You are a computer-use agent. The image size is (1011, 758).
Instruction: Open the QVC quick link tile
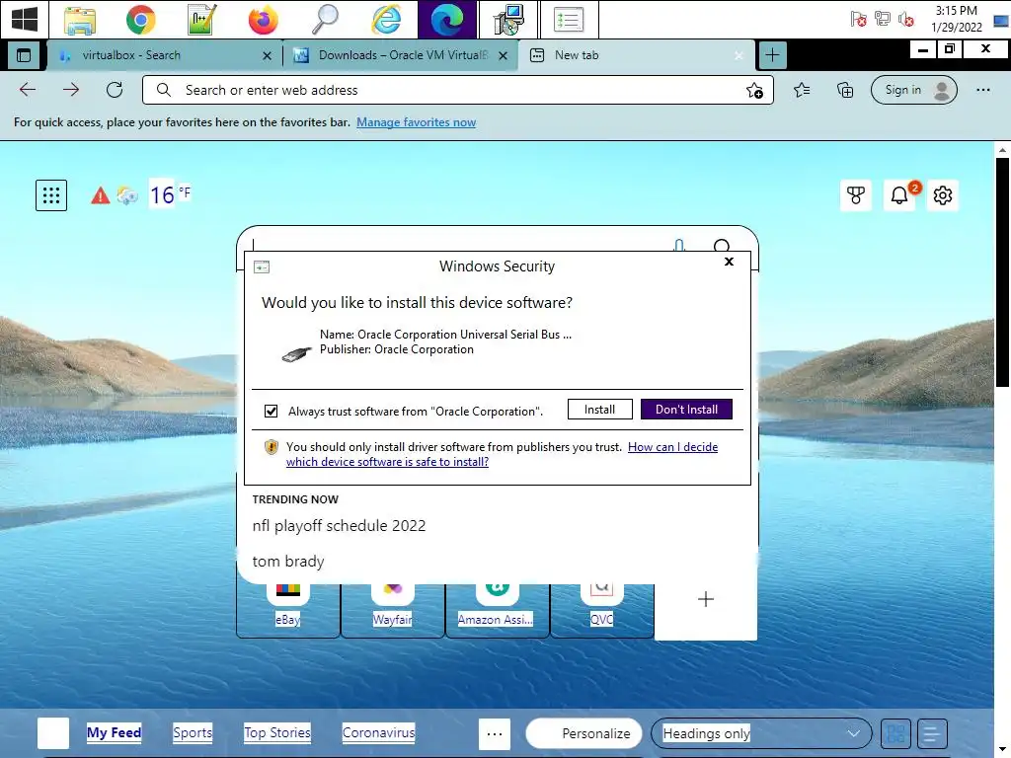tap(601, 610)
